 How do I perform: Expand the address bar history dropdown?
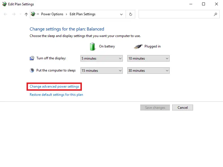pyautogui.click(x=121, y=14)
